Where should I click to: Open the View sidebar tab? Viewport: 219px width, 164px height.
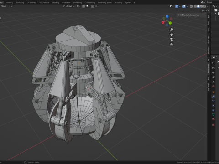tap(209, 30)
